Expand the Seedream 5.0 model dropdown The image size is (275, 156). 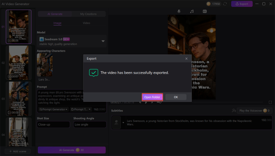pos(103,41)
